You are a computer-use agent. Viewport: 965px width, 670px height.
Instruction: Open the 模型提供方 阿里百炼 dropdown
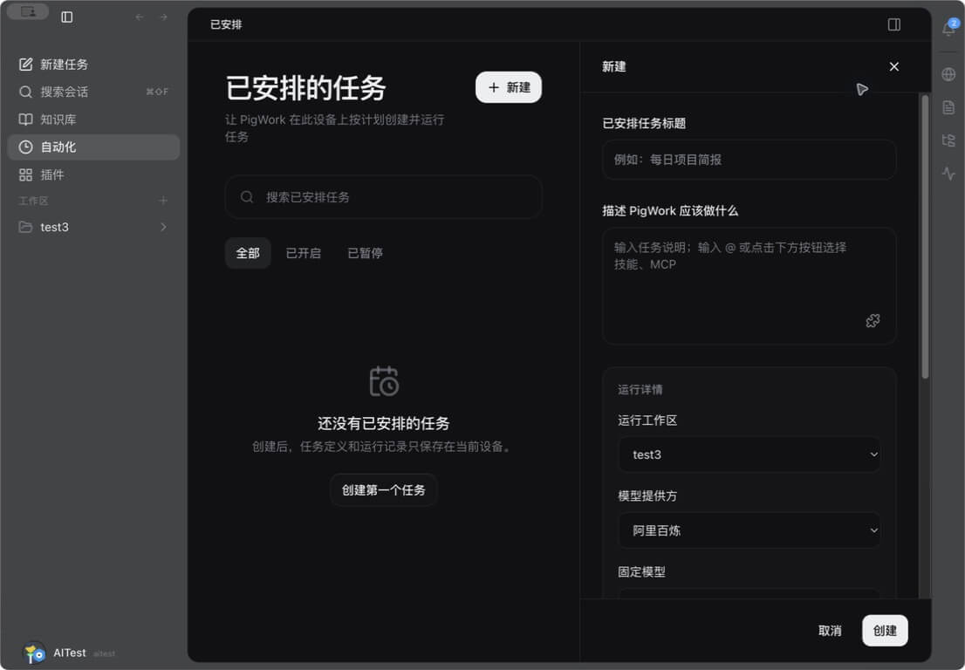click(749, 530)
